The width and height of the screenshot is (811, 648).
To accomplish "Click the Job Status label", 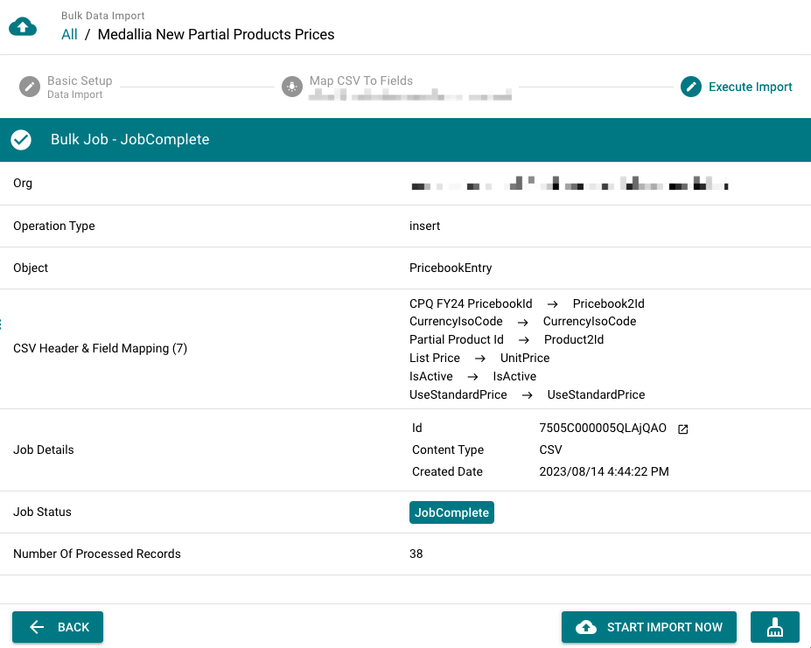I will (42, 512).
